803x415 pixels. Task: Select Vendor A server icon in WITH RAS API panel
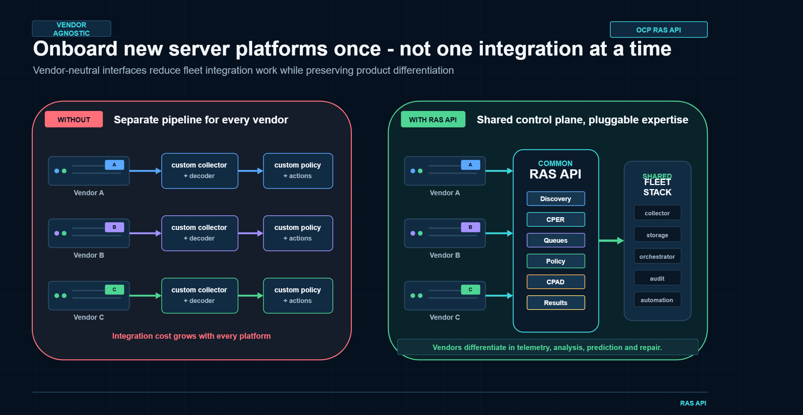pos(445,171)
